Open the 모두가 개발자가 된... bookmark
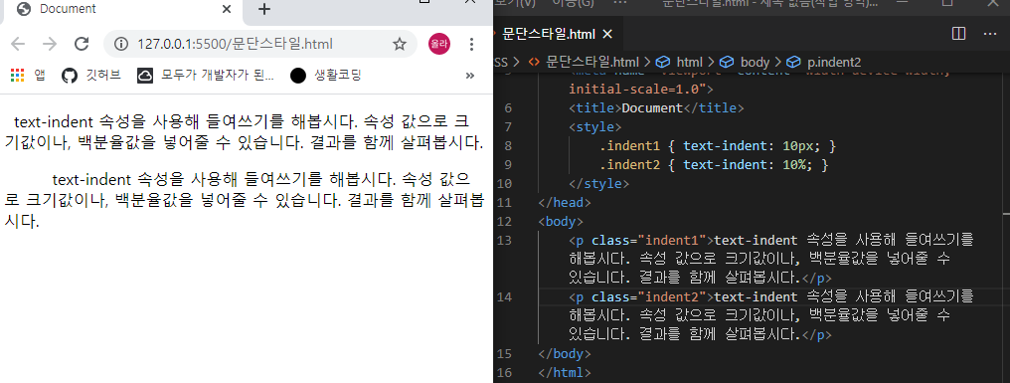1010x383 pixels. point(206,76)
